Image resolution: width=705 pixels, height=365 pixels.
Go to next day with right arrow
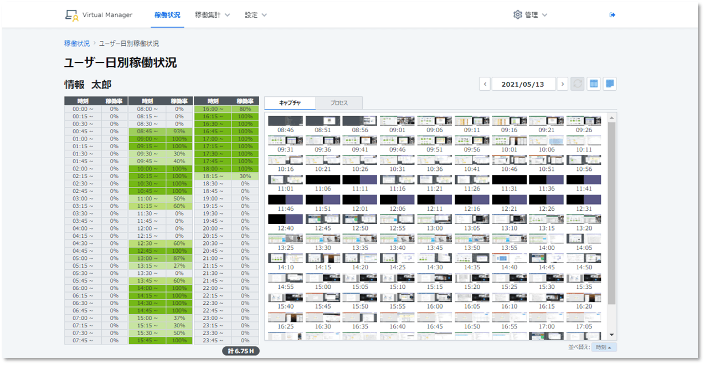coord(562,84)
